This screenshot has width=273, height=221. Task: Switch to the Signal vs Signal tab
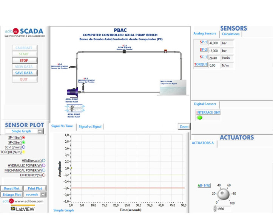click(x=90, y=126)
